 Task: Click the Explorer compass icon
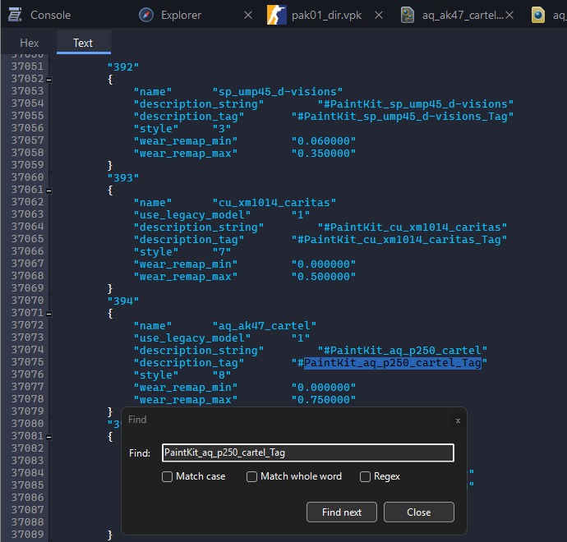tap(146, 15)
